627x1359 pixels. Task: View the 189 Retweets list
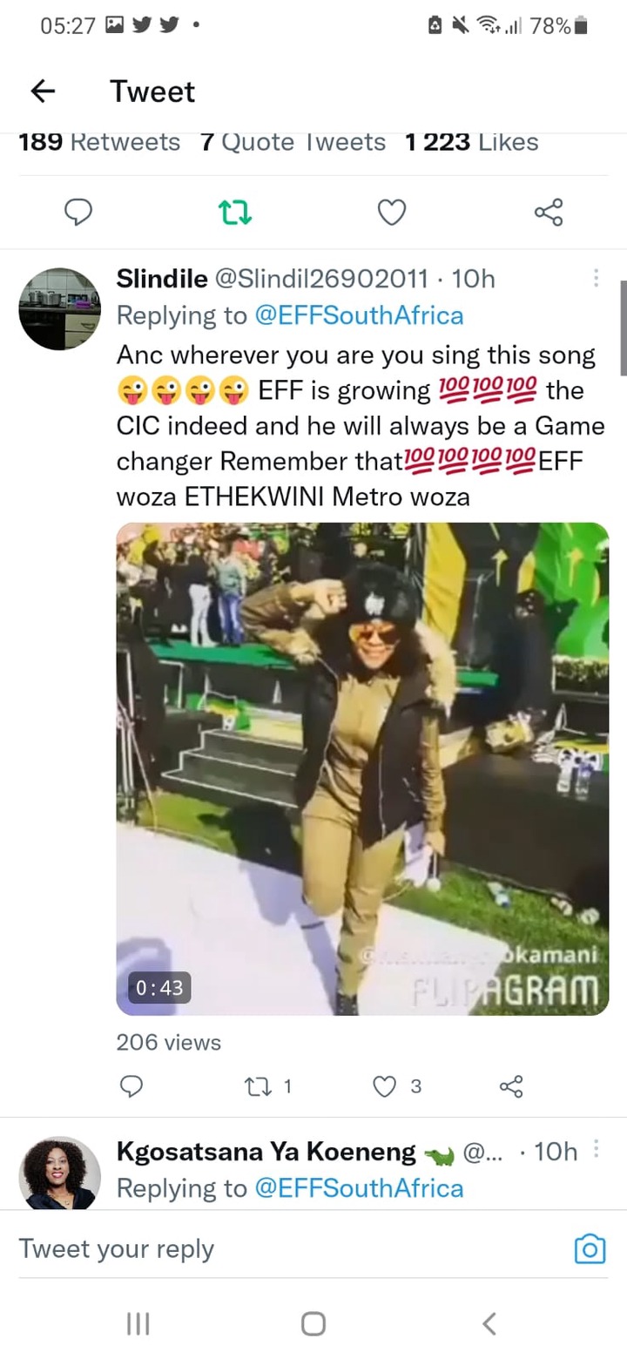[x=99, y=142]
